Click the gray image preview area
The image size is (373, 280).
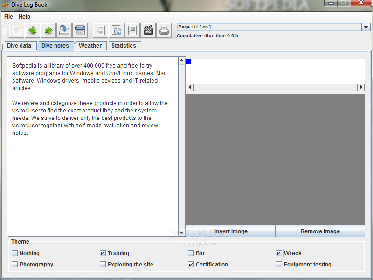coord(276,160)
